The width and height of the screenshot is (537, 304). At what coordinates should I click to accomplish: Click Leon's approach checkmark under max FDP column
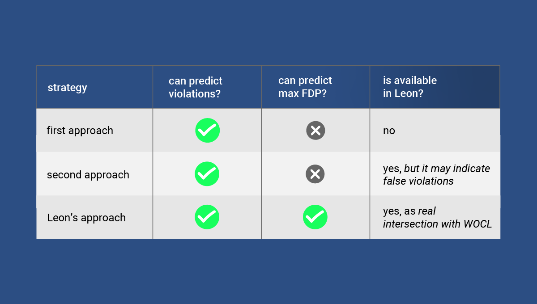coord(315,217)
